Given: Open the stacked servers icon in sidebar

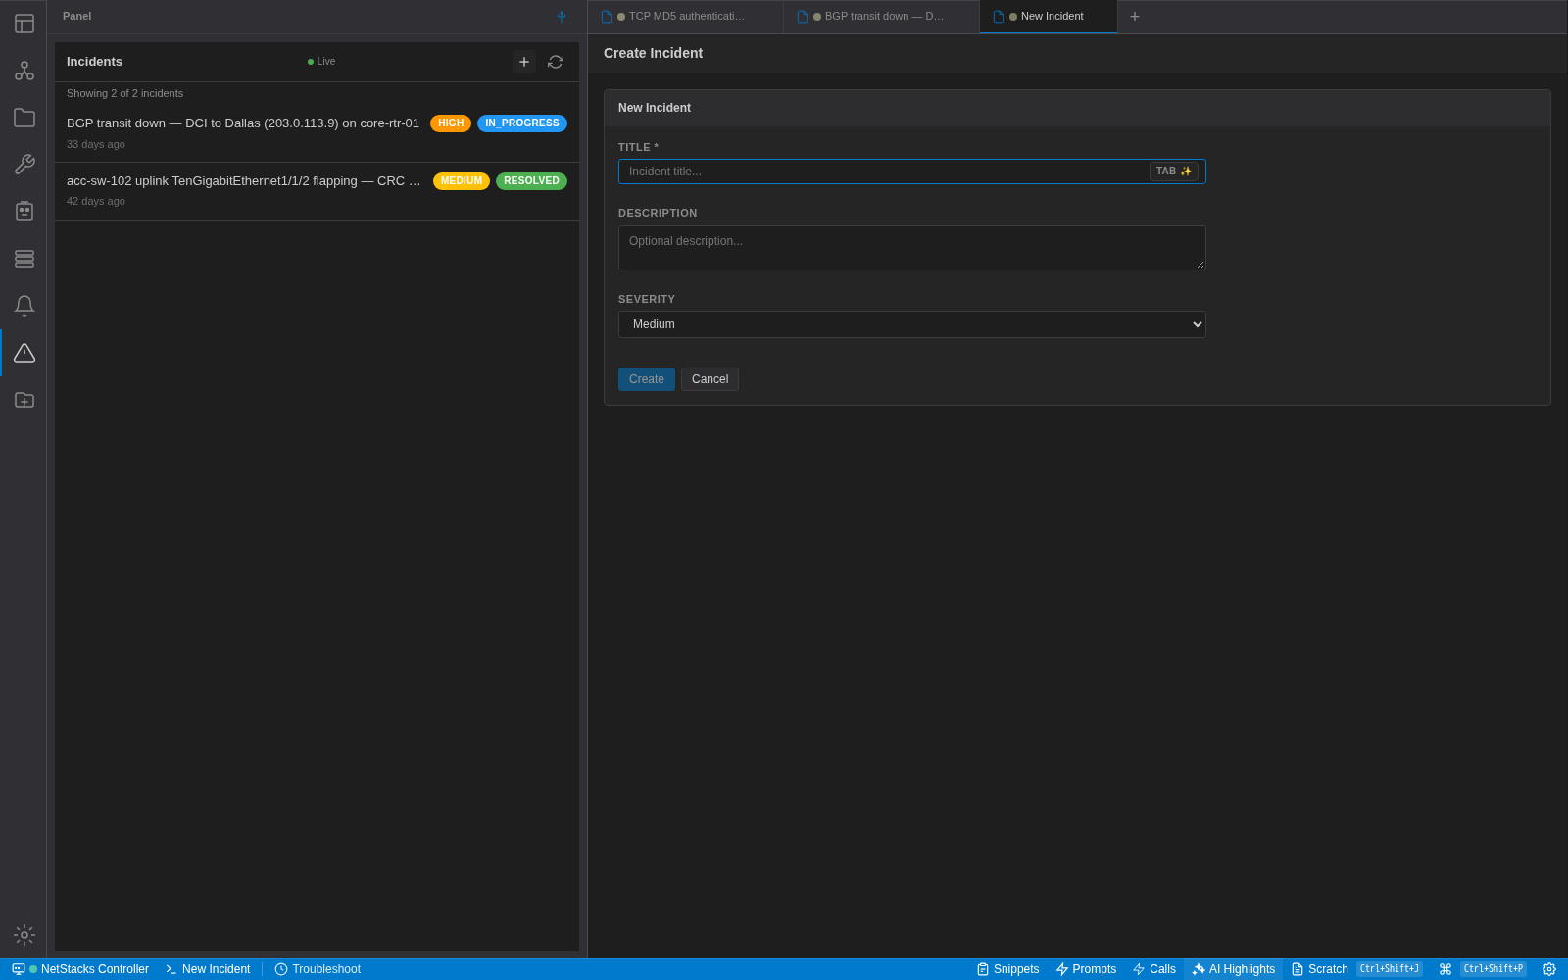Looking at the screenshot, I should [x=24, y=259].
